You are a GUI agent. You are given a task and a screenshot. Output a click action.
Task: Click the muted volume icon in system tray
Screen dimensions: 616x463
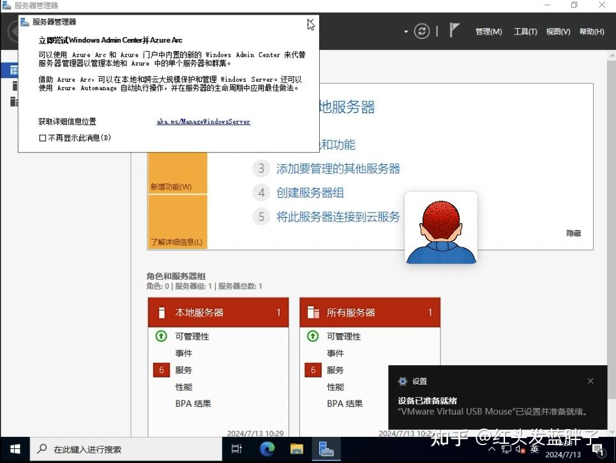pyautogui.click(x=520, y=450)
